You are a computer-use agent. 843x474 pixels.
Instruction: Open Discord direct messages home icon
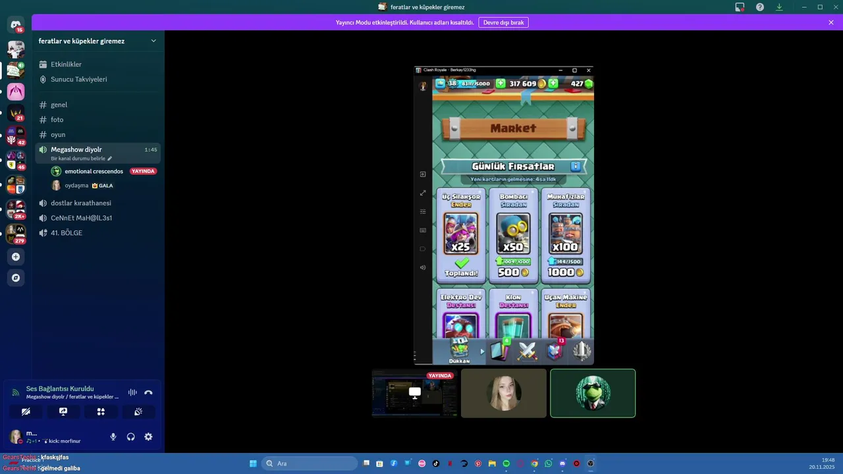point(16,25)
